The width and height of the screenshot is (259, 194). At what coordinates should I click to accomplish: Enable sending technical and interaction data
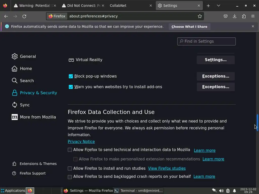click(x=70, y=150)
